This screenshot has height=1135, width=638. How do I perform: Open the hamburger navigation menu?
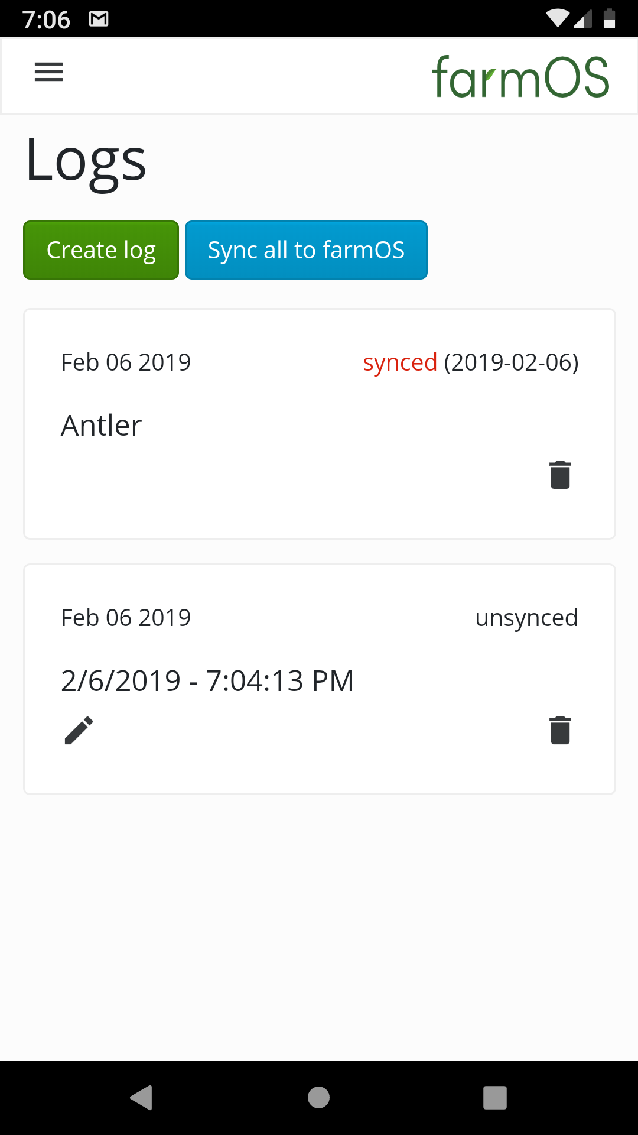click(49, 72)
